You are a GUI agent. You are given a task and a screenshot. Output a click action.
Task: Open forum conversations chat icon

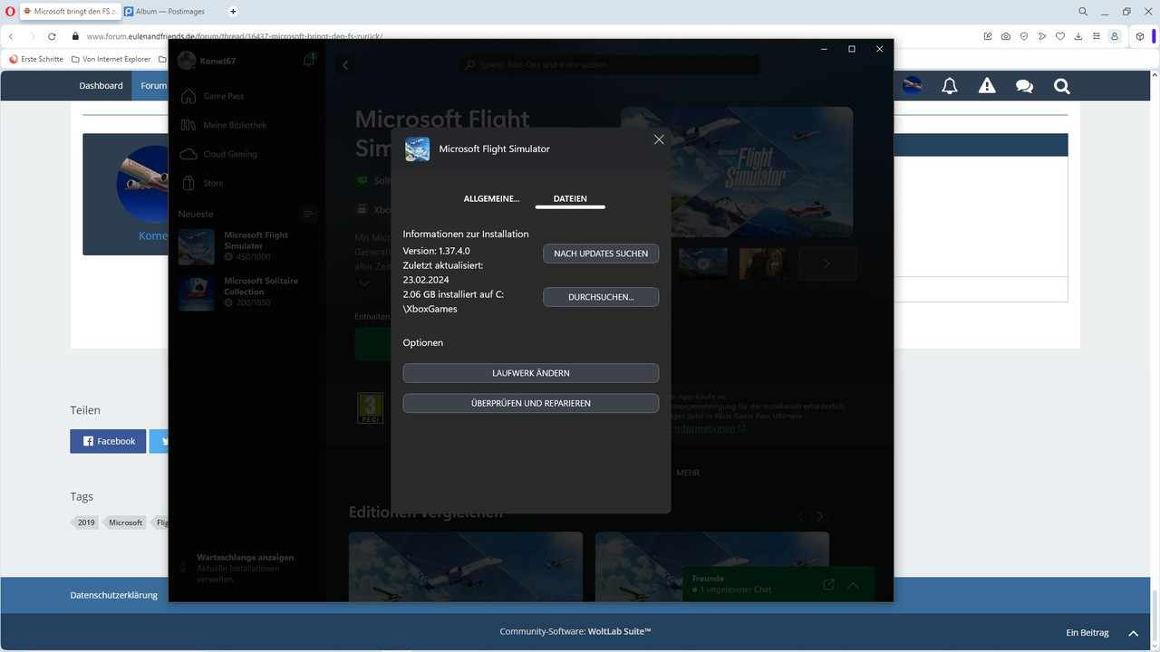point(1024,86)
